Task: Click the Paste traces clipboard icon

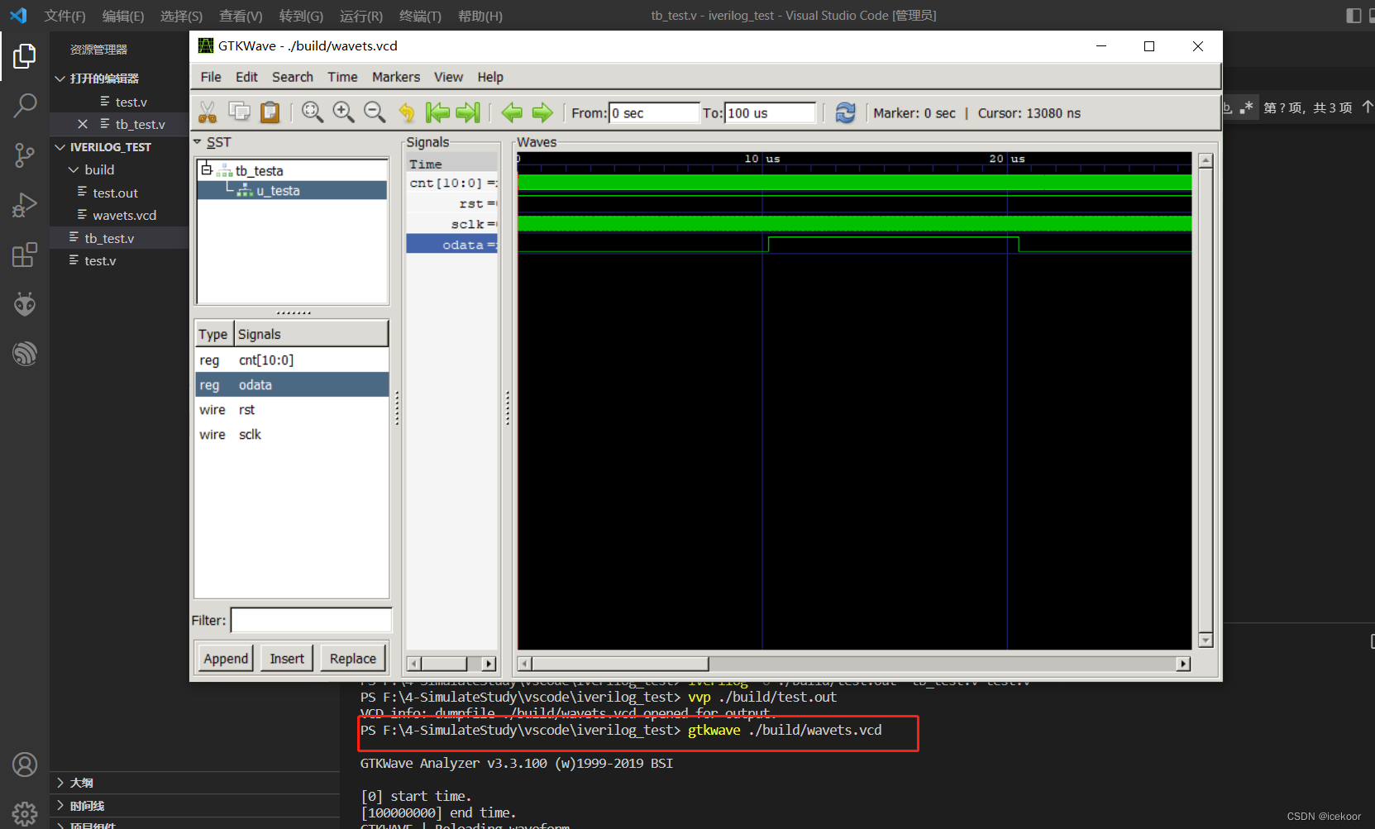Action: pyautogui.click(x=270, y=112)
